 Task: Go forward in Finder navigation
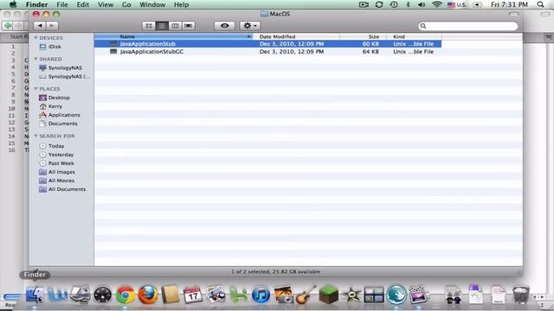(x=52, y=26)
